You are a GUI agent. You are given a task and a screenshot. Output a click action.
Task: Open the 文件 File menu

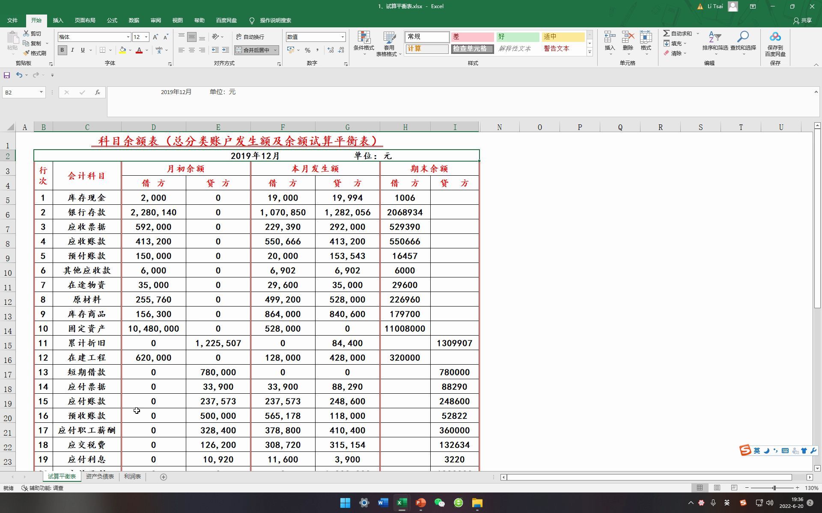point(12,21)
